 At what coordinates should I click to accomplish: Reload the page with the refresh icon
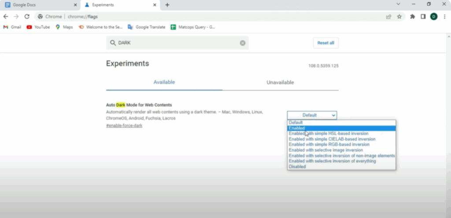point(27,17)
